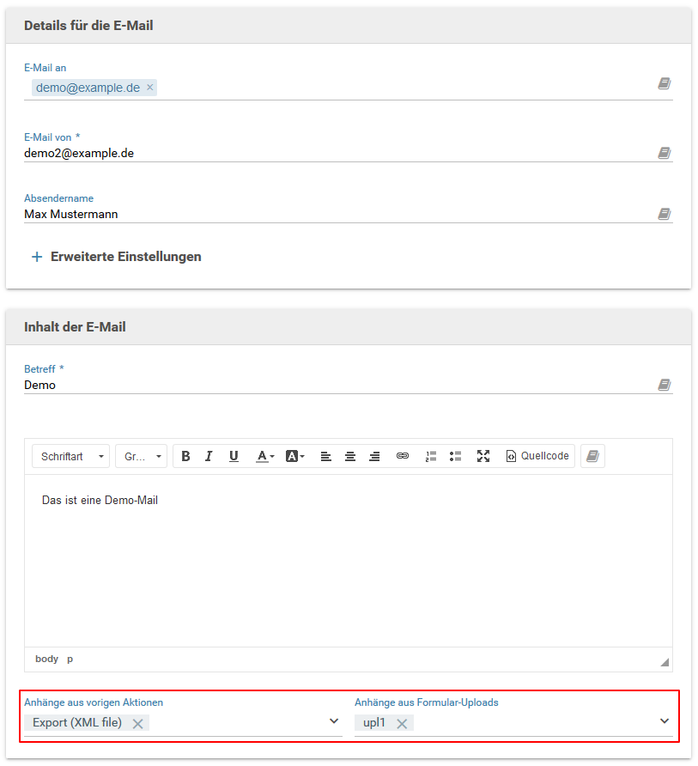Open the font size dropdown
This screenshot has width=698, height=766.
[x=142, y=456]
